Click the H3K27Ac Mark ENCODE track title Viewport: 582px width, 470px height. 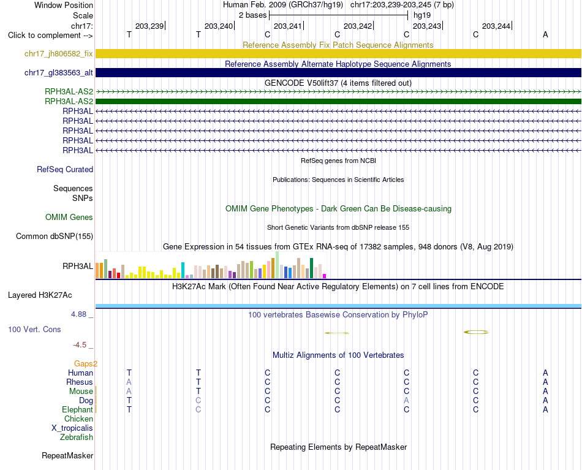click(x=338, y=287)
